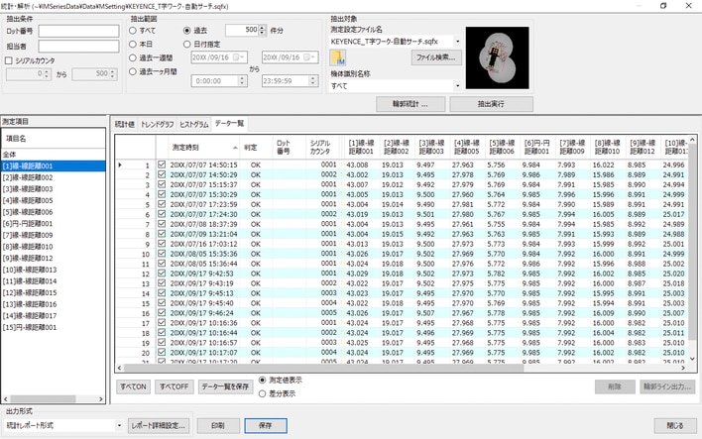The width and height of the screenshot is (702, 439).
Task: Click the すべてOFF button
Action: click(175, 386)
